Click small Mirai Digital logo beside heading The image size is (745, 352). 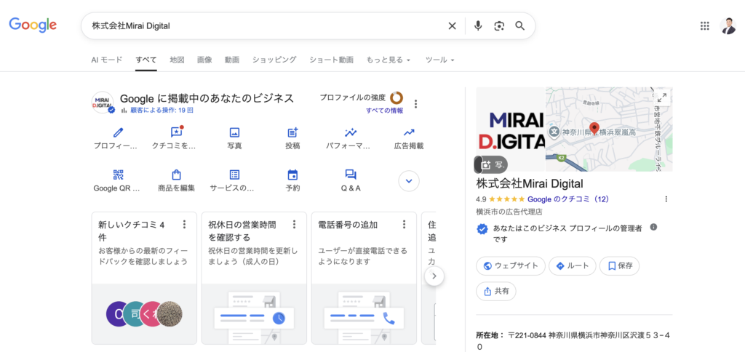[x=103, y=103]
